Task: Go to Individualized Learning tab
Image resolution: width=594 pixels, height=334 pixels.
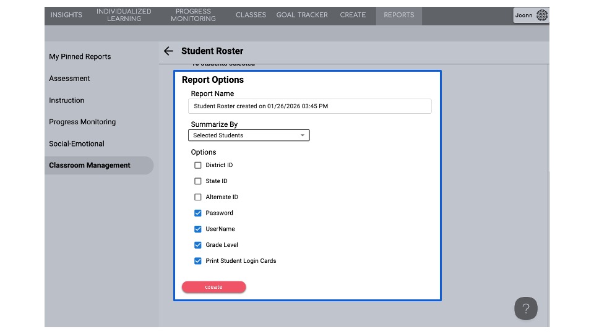Action: (124, 15)
